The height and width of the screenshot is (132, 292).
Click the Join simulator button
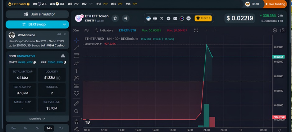pos(37,14)
